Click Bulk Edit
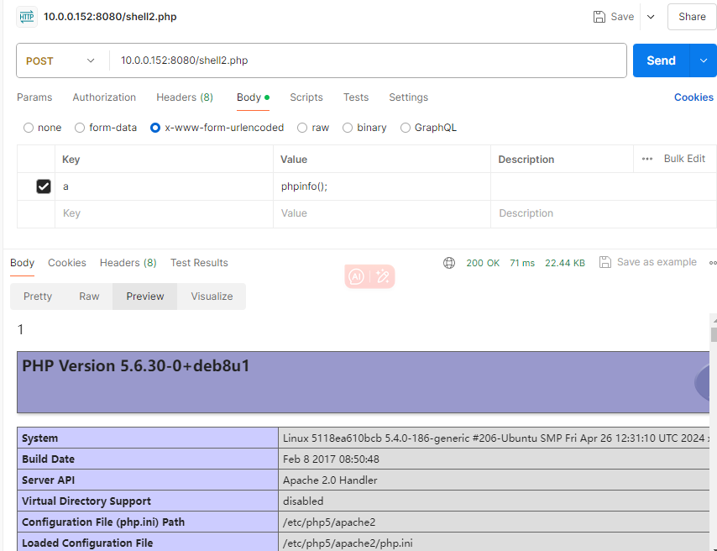Screen dimensions: 717x551 [684, 159]
